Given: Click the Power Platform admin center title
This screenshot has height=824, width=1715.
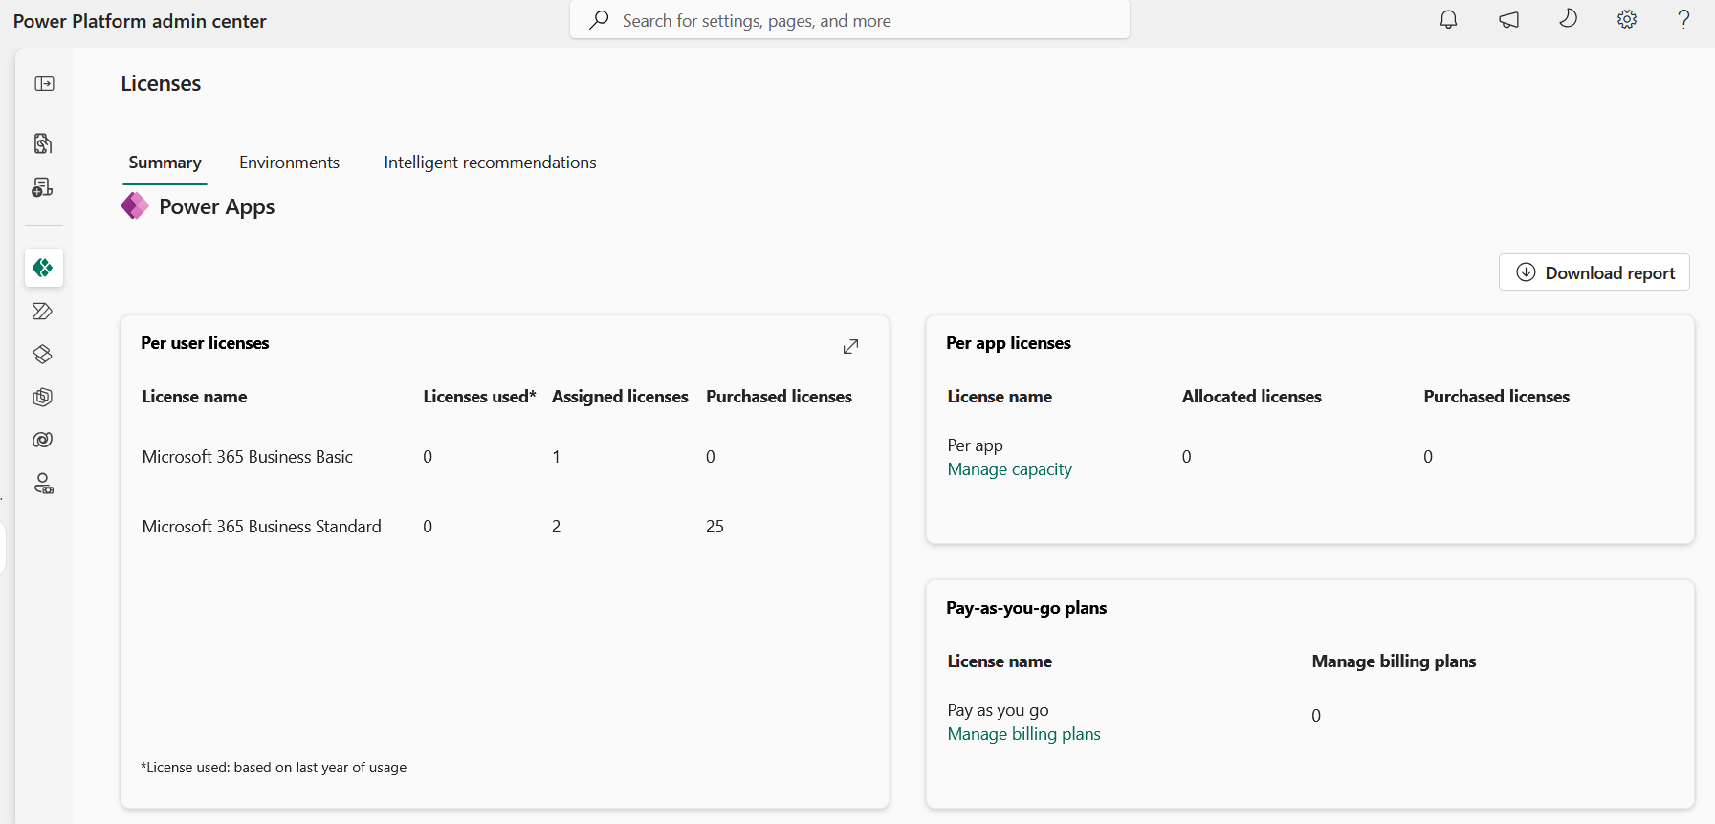Looking at the screenshot, I should pyautogui.click(x=140, y=21).
